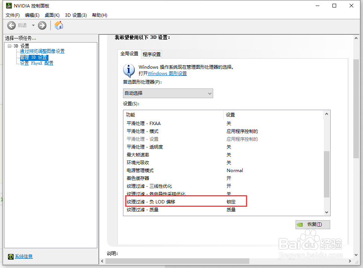Click the System Information icon
Screen dimensions: 363x268
click(x=11, y=256)
